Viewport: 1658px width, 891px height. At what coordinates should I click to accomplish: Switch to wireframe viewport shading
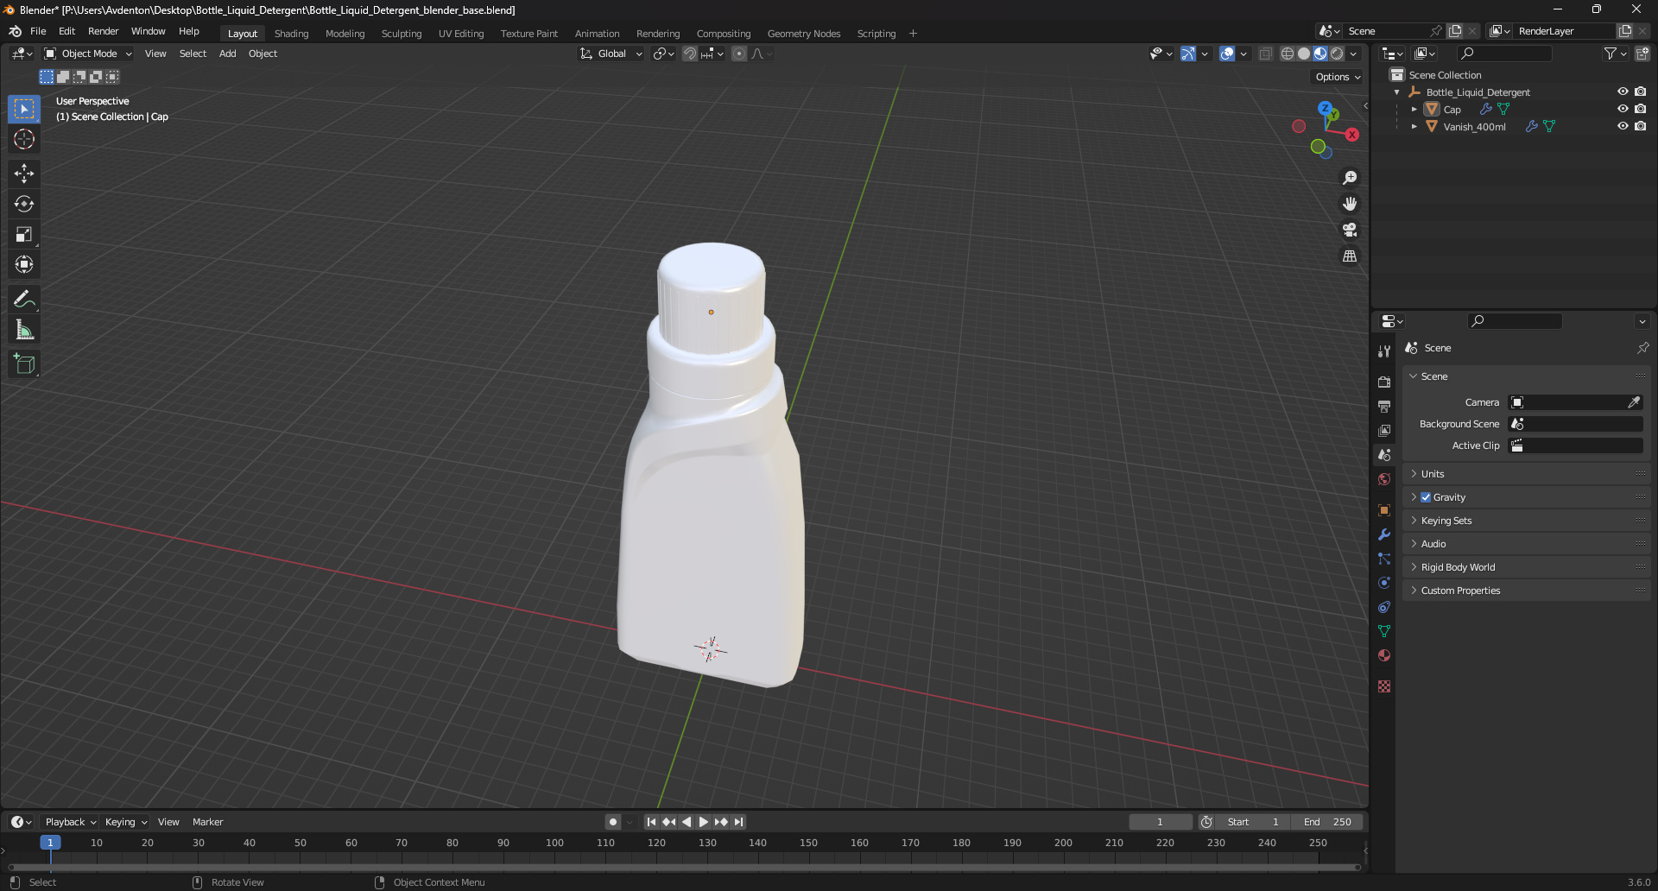(x=1288, y=54)
